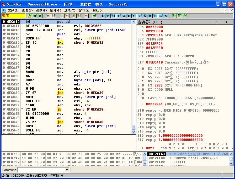Open Appearance options colored grid icon

(179, 16)
